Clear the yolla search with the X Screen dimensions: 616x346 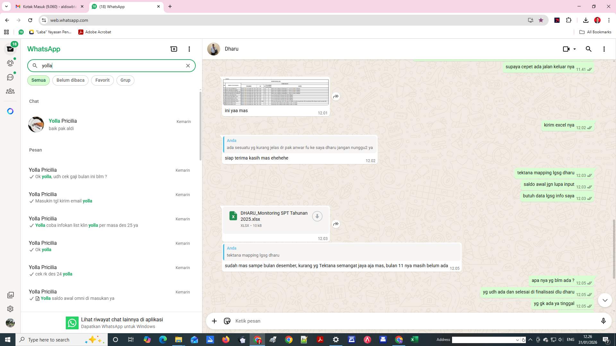[188, 65]
